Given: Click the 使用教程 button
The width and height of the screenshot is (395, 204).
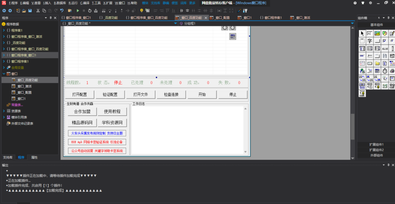Looking at the screenshot, I should point(112,112).
